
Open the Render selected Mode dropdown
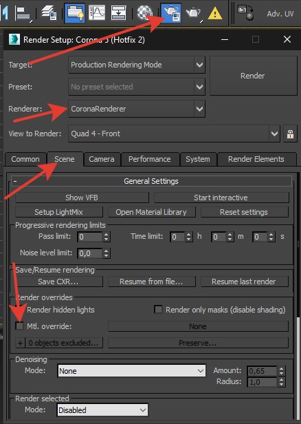102,410
